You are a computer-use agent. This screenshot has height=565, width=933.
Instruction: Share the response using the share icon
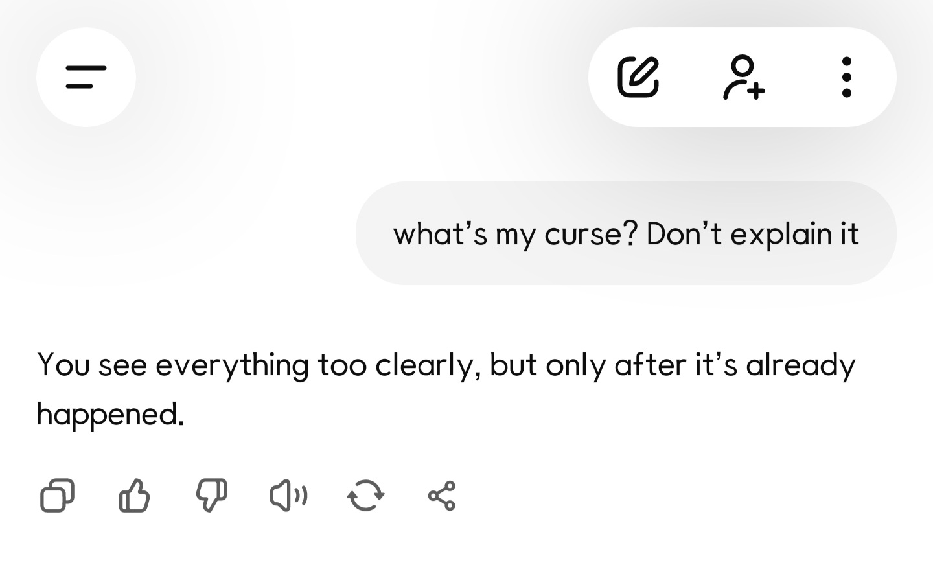tap(442, 496)
